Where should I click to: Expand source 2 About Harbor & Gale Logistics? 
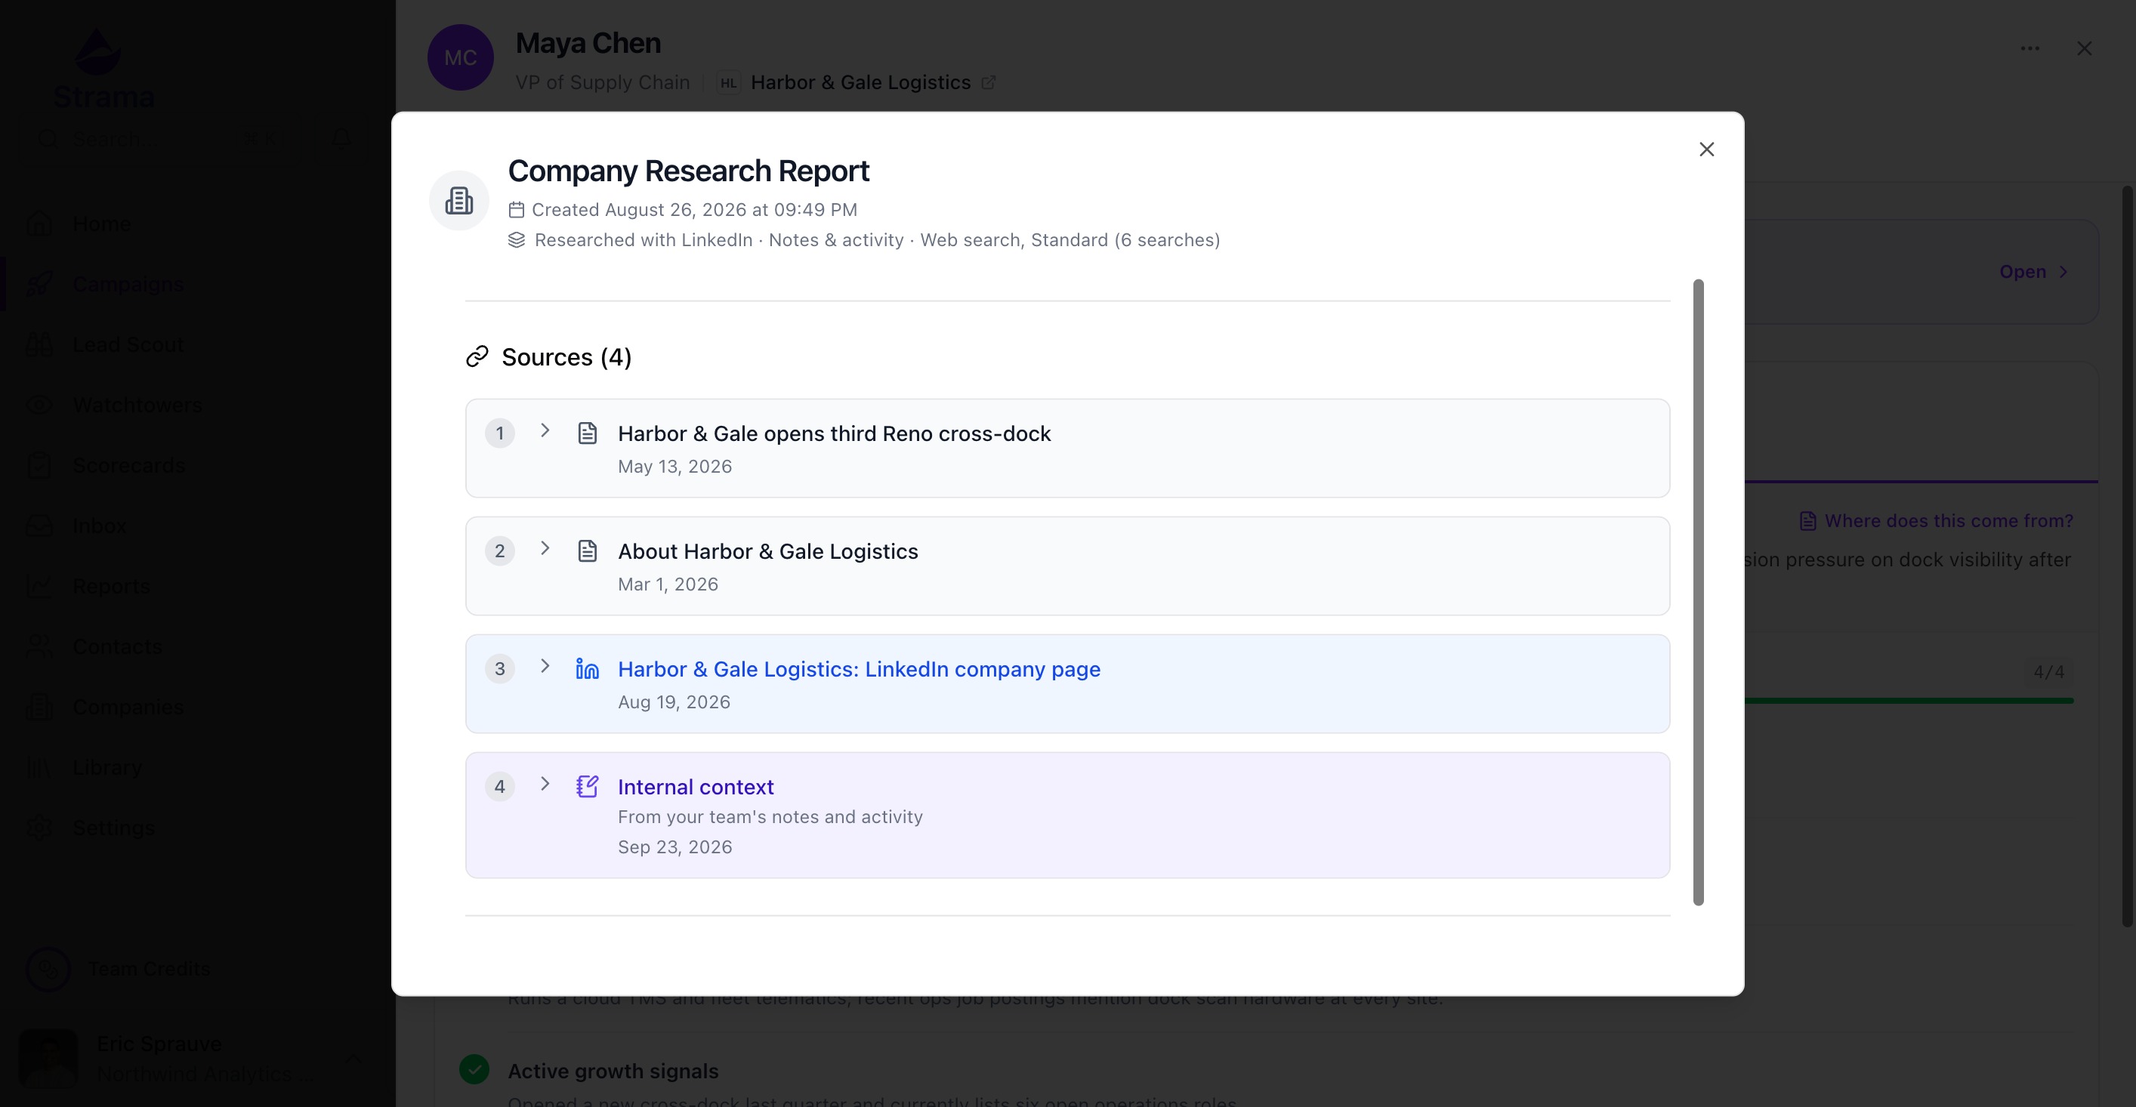pyautogui.click(x=545, y=548)
